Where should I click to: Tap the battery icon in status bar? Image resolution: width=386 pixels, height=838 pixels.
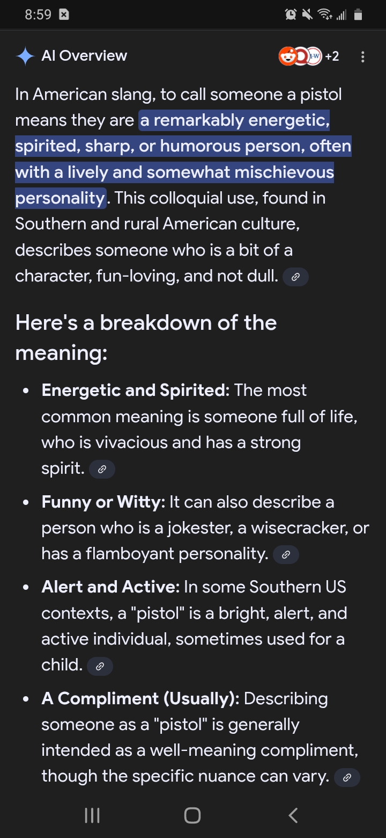359,15
